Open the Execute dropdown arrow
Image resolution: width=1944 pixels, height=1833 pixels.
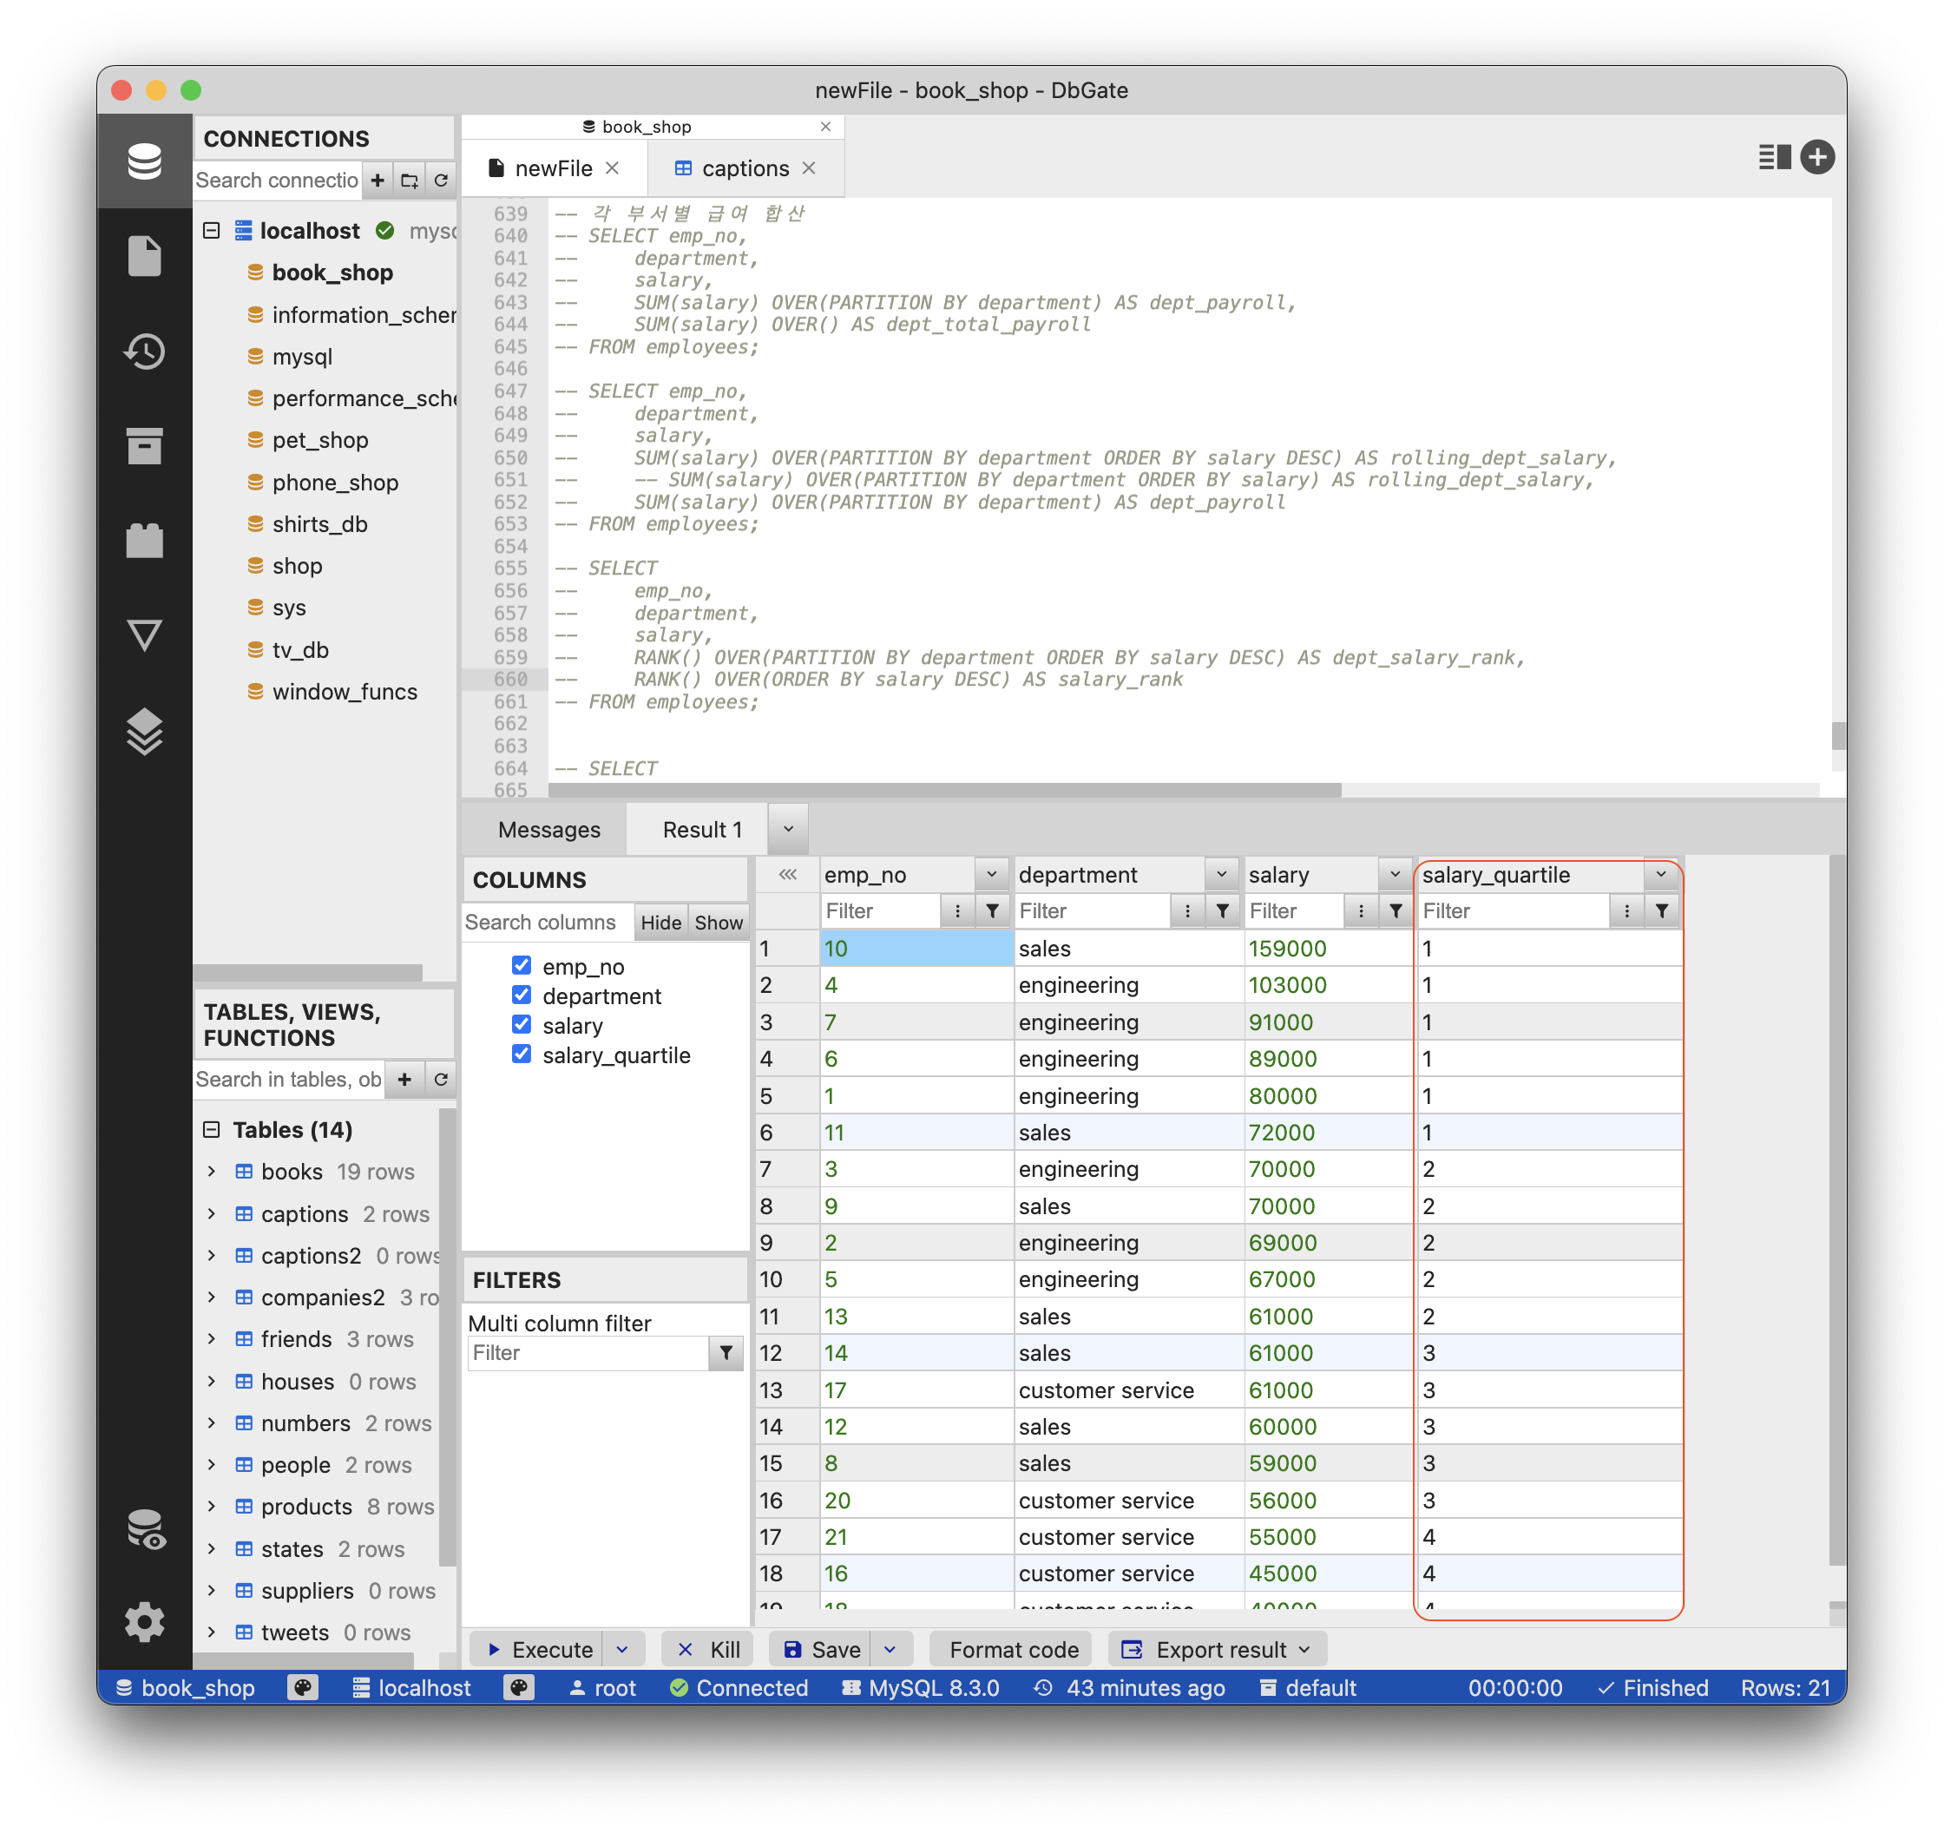coord(622,1649)
